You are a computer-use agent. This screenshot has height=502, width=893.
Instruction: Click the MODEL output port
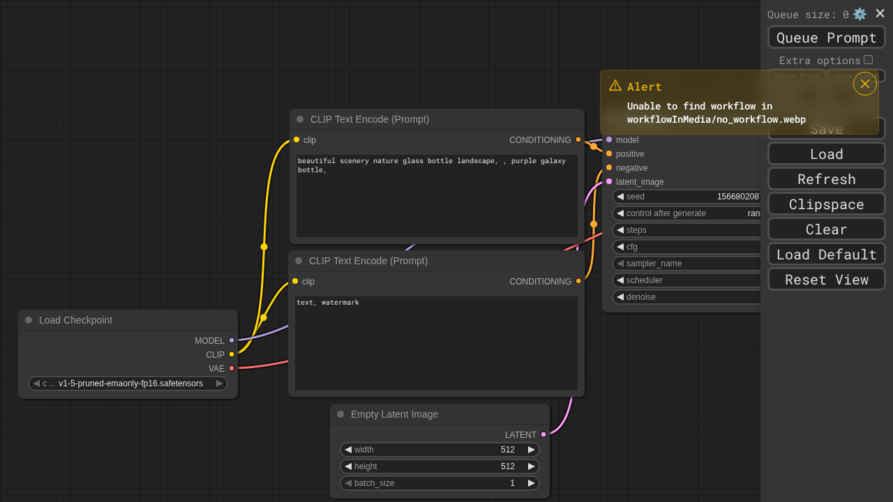click(232, 340)
